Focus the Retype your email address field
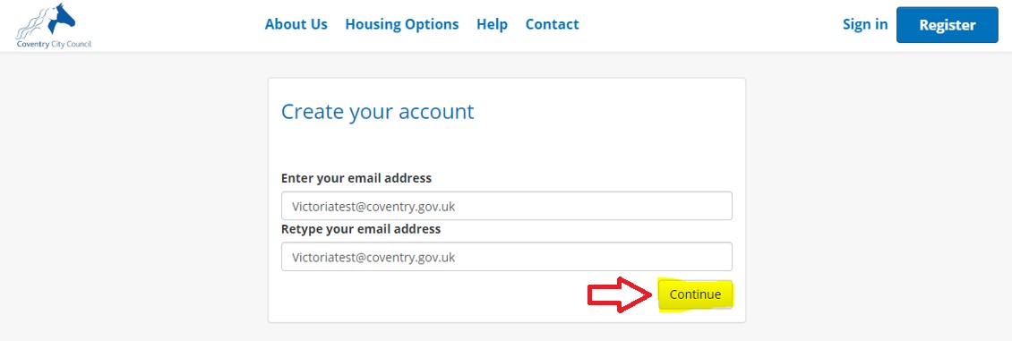The image size is (1012, 341). (x=507, y=257)
